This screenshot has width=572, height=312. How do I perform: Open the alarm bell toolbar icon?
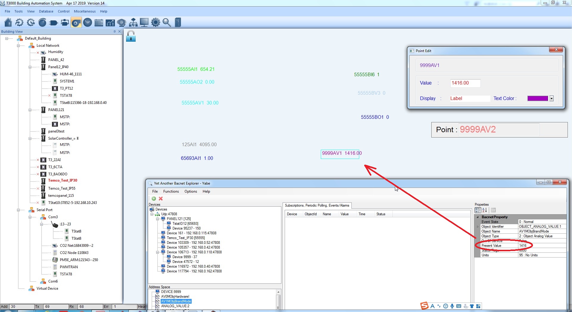[x=122, y=23]
